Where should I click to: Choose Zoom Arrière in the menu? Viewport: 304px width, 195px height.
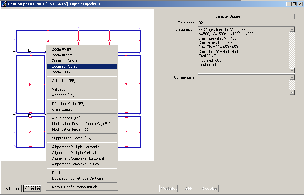[x=62, y=55]
